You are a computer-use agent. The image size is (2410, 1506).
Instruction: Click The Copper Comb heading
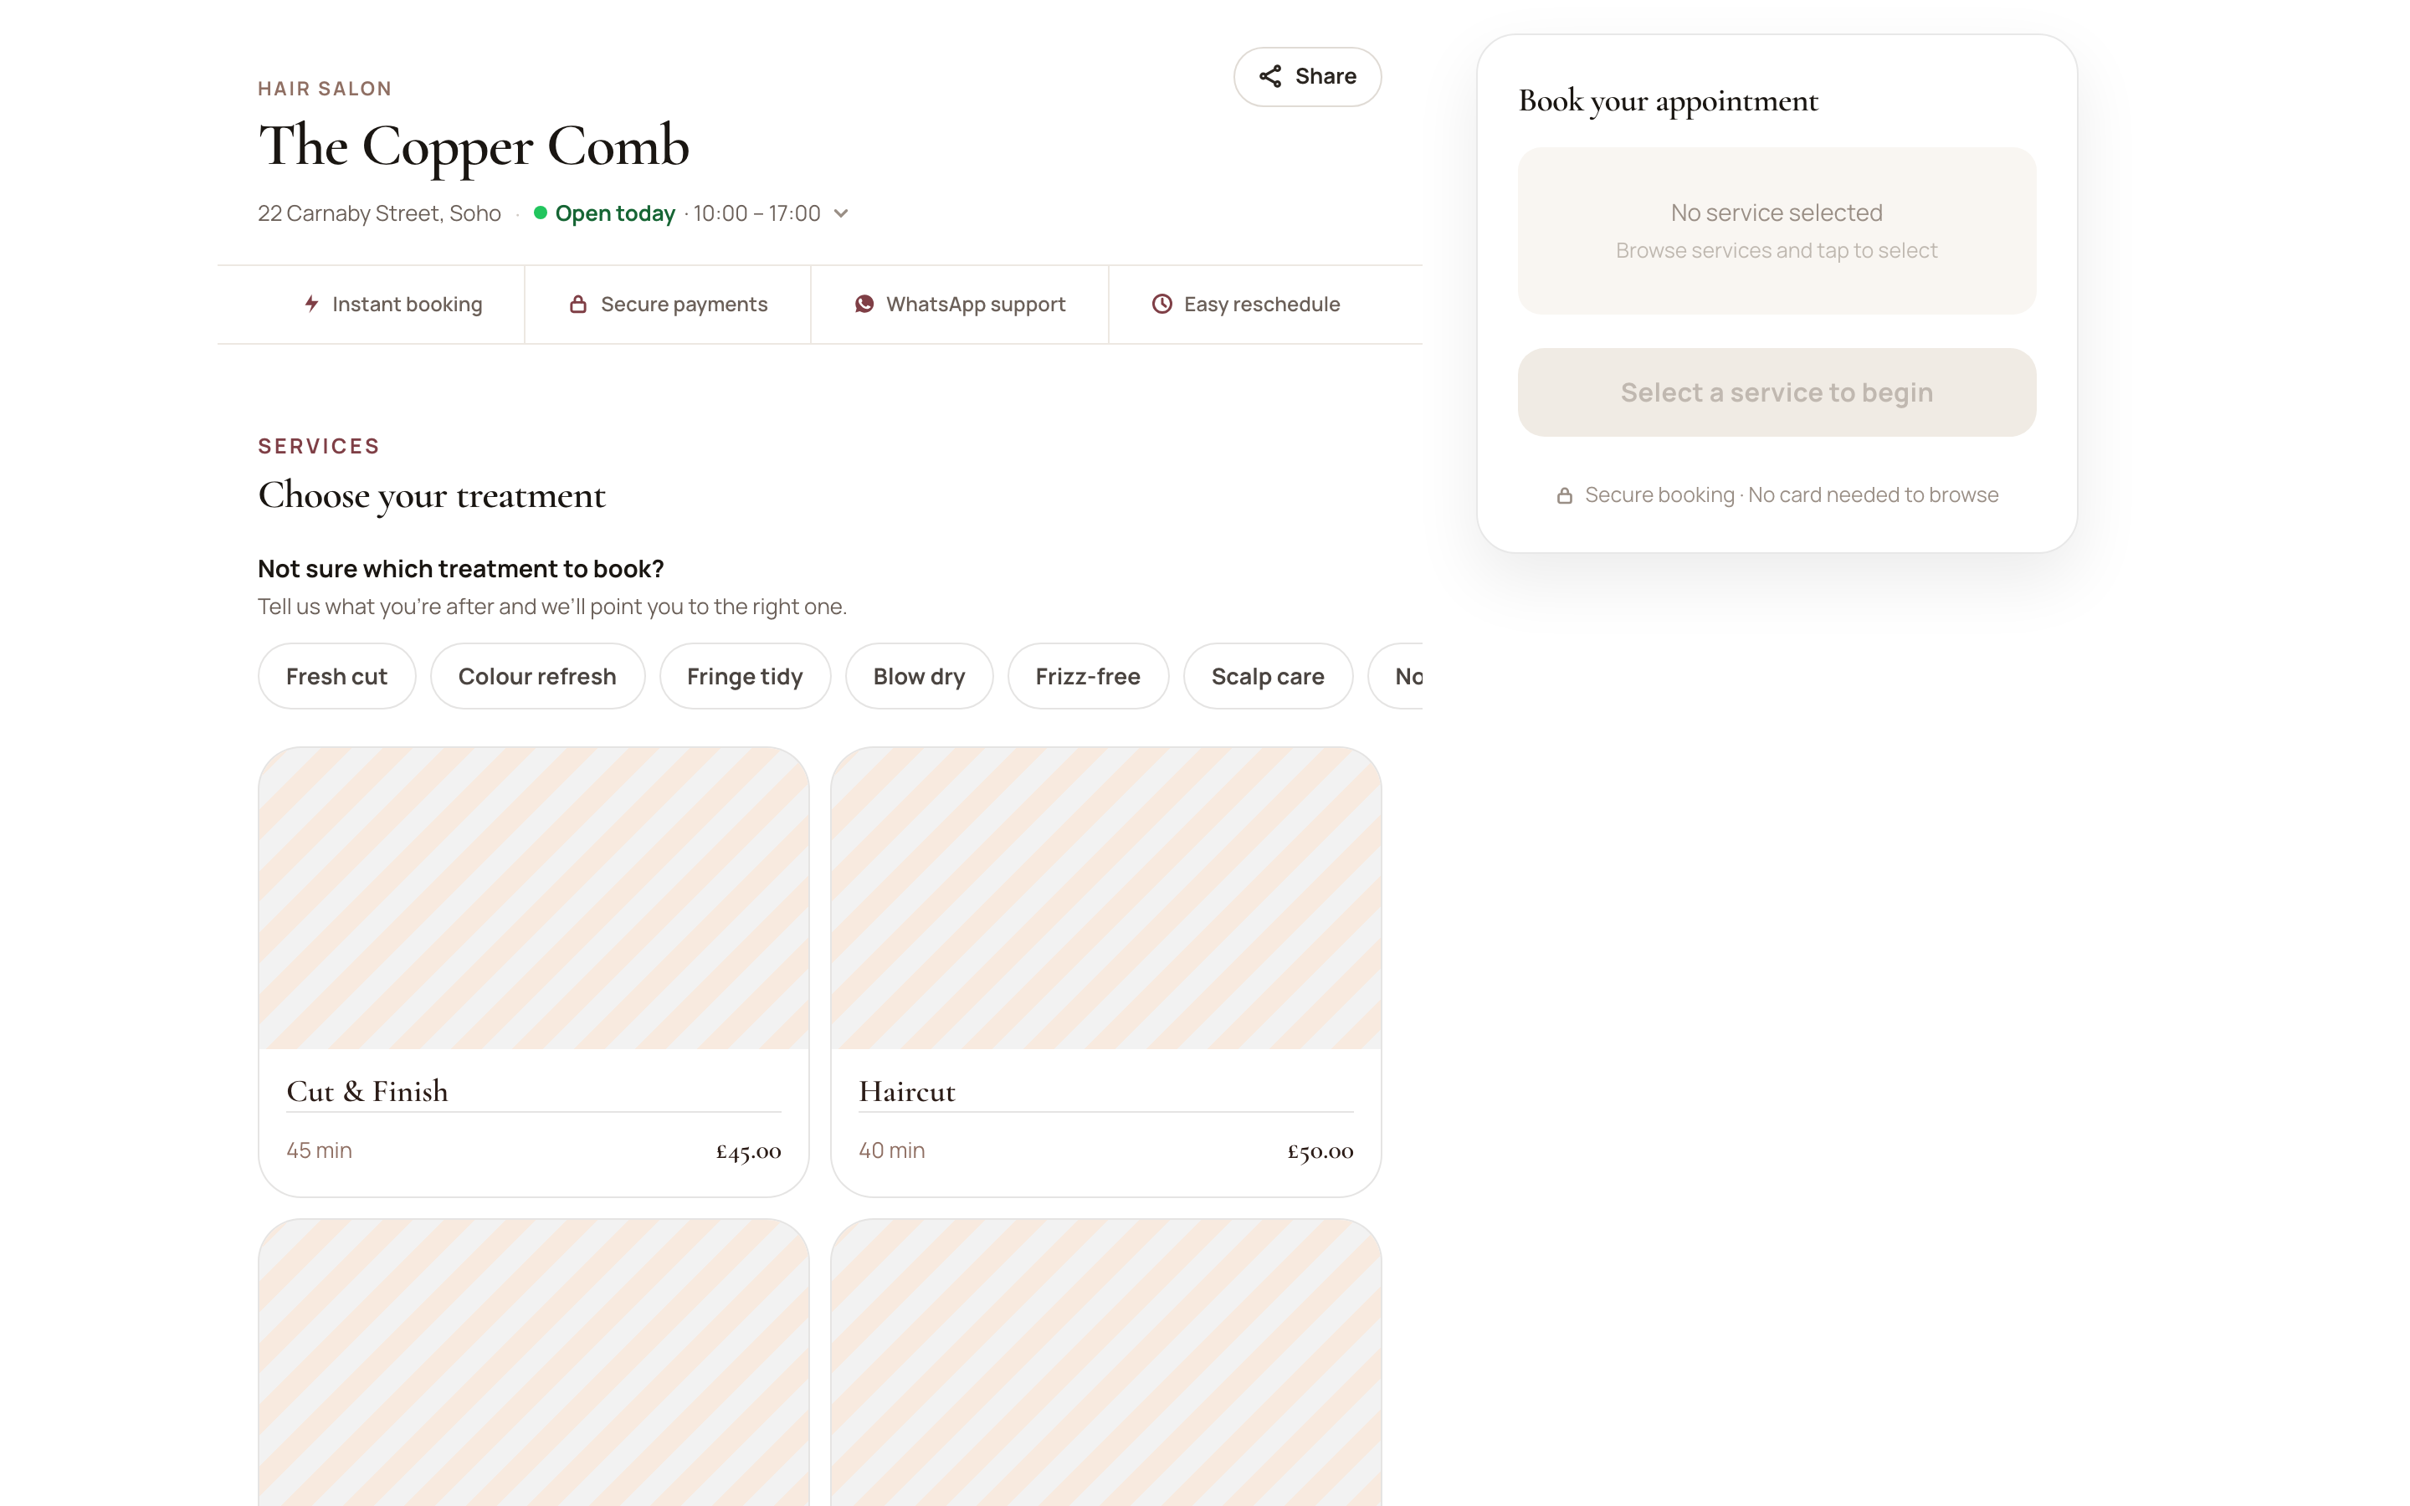[474, 146]
